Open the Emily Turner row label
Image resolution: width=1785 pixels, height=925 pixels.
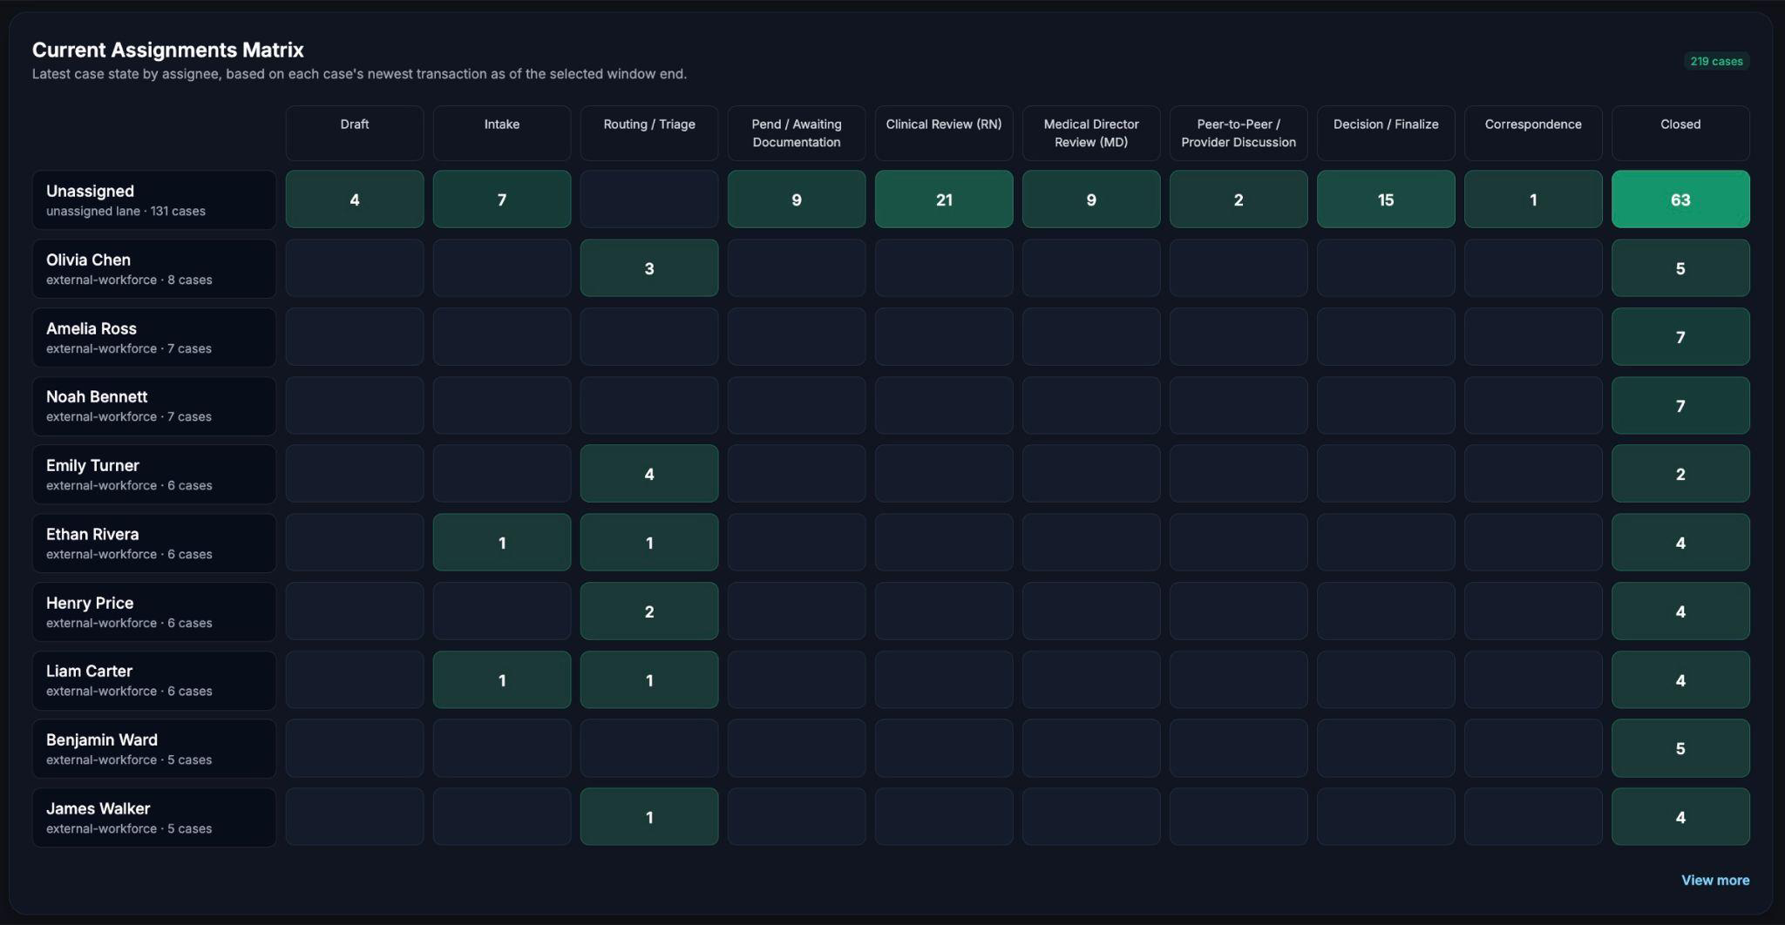pos(154,474)
